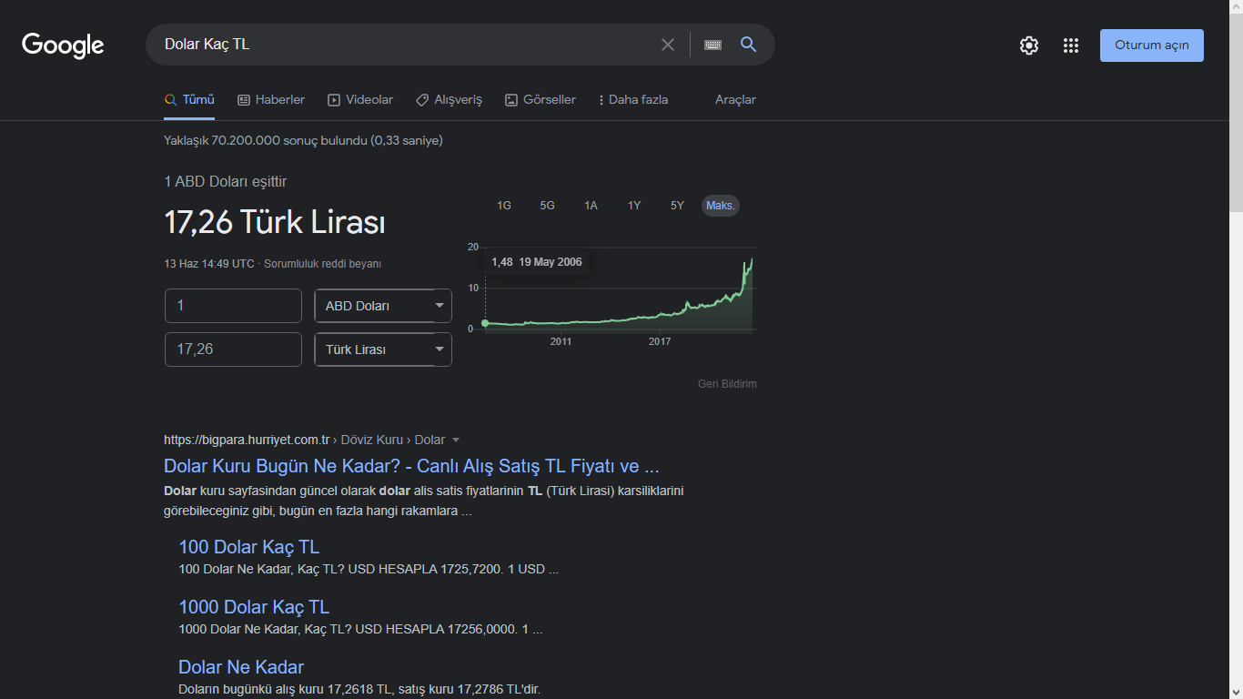Click the 1 ABD Doları eşittir text
Screen dimensions: 1243x699
(x=225, y=182)
